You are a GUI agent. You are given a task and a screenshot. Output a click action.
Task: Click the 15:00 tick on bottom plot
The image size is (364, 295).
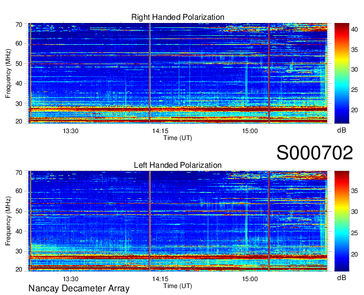250,279
